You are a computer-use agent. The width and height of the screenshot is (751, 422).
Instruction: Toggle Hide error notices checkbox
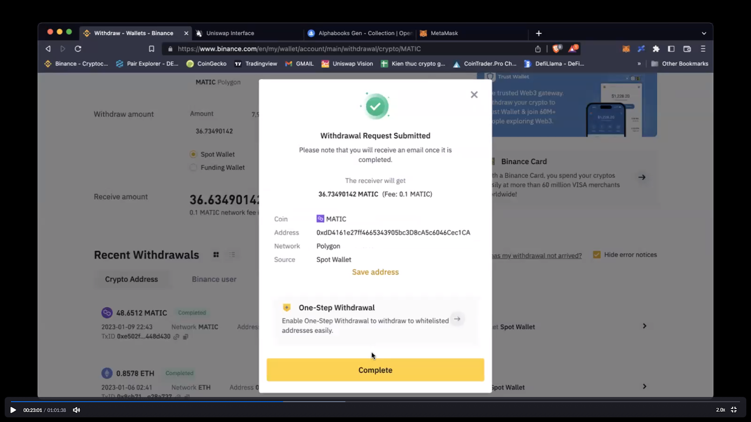[597, 255]
